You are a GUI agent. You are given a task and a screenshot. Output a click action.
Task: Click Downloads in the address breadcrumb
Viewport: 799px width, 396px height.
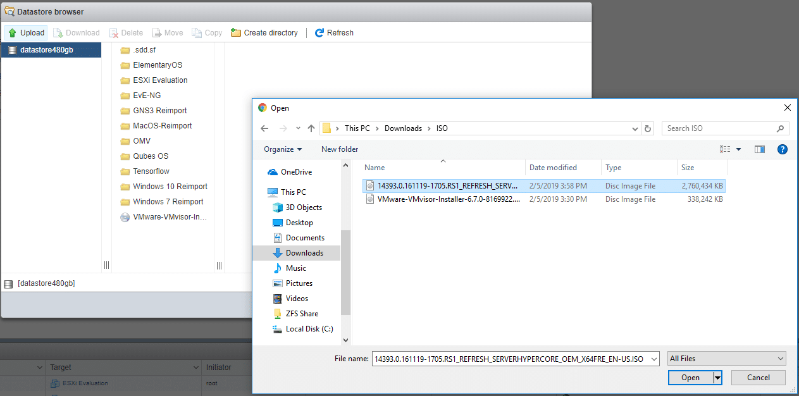403,128
